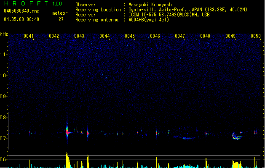
Task: Click the 0.7 kHz axis label
Action: [x=3, y=139]
